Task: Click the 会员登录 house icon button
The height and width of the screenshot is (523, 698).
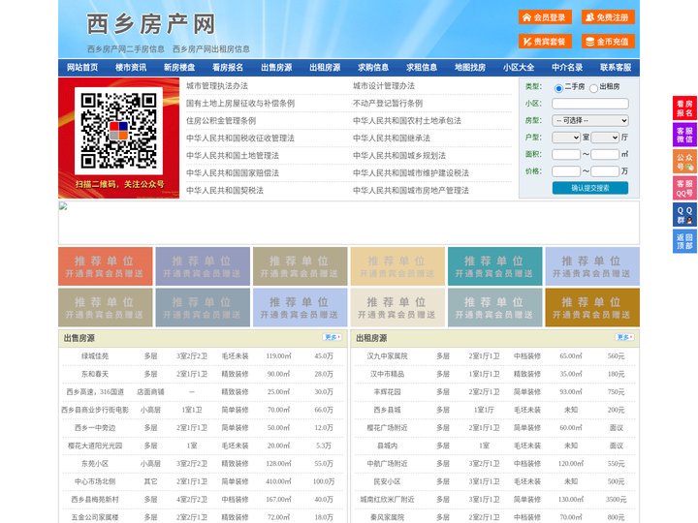Action: coord(545,17)
